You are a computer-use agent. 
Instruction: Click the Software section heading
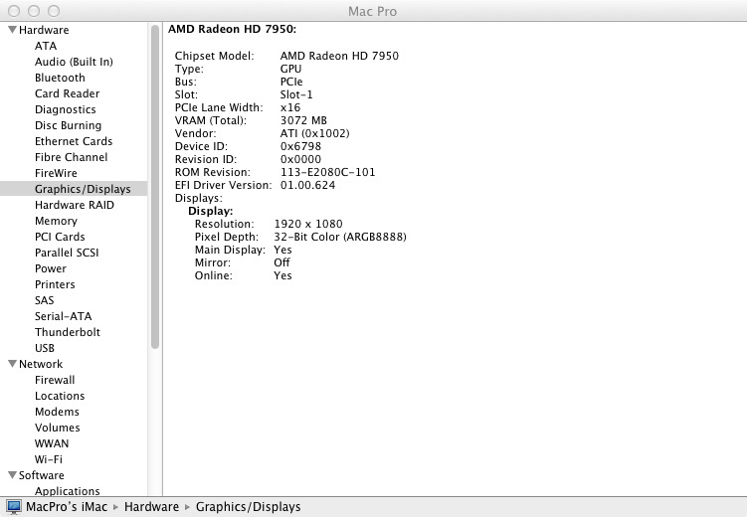(42, 475)
